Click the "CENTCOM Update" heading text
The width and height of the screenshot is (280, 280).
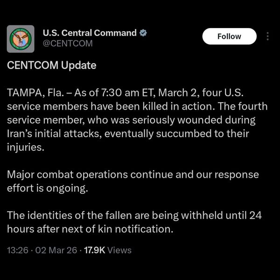tap(52, 65)
